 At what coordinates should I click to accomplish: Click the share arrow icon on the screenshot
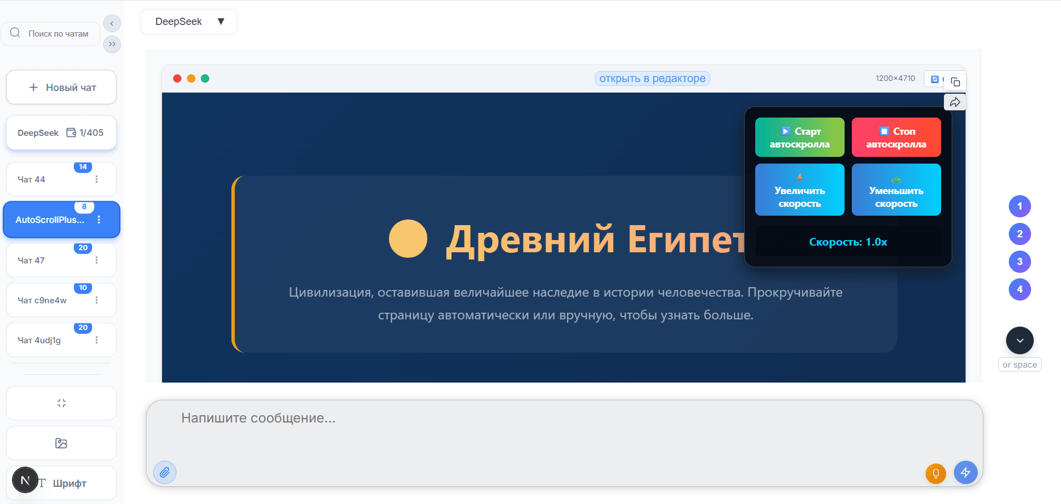[x=955, y=102]
